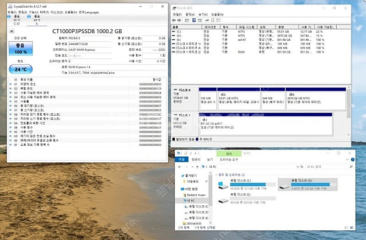Viewport: 366px width, 240px height.
Task: Open the 언어(Language) menu in CrystalDiskInfo
Action: click(x=89, y=12)
